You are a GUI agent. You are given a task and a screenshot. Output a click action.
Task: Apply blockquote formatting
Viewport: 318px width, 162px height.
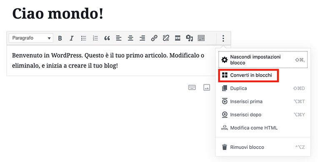(x=107, y=38)
